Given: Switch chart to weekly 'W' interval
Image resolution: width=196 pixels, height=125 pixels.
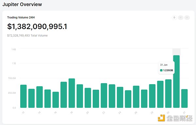Looking at the screenshot, I should (x=181, y=18).
